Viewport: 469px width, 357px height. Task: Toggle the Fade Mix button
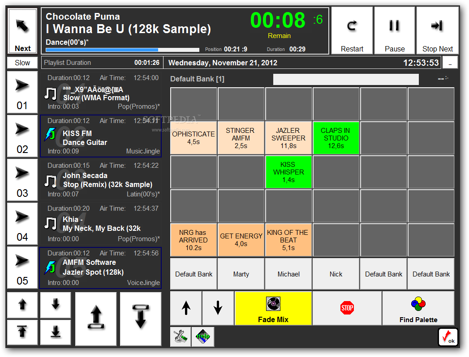tap(273, 308)
